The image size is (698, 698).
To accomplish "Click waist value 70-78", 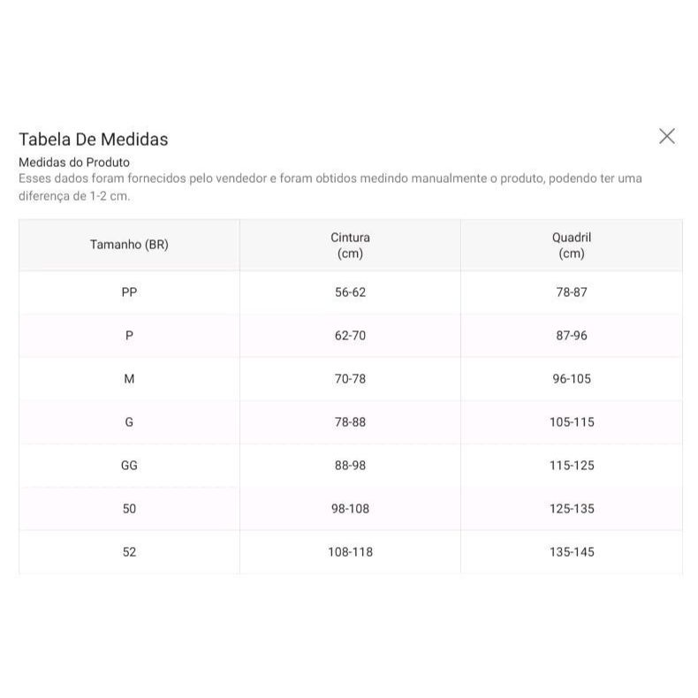I will [x=350, y=379].
